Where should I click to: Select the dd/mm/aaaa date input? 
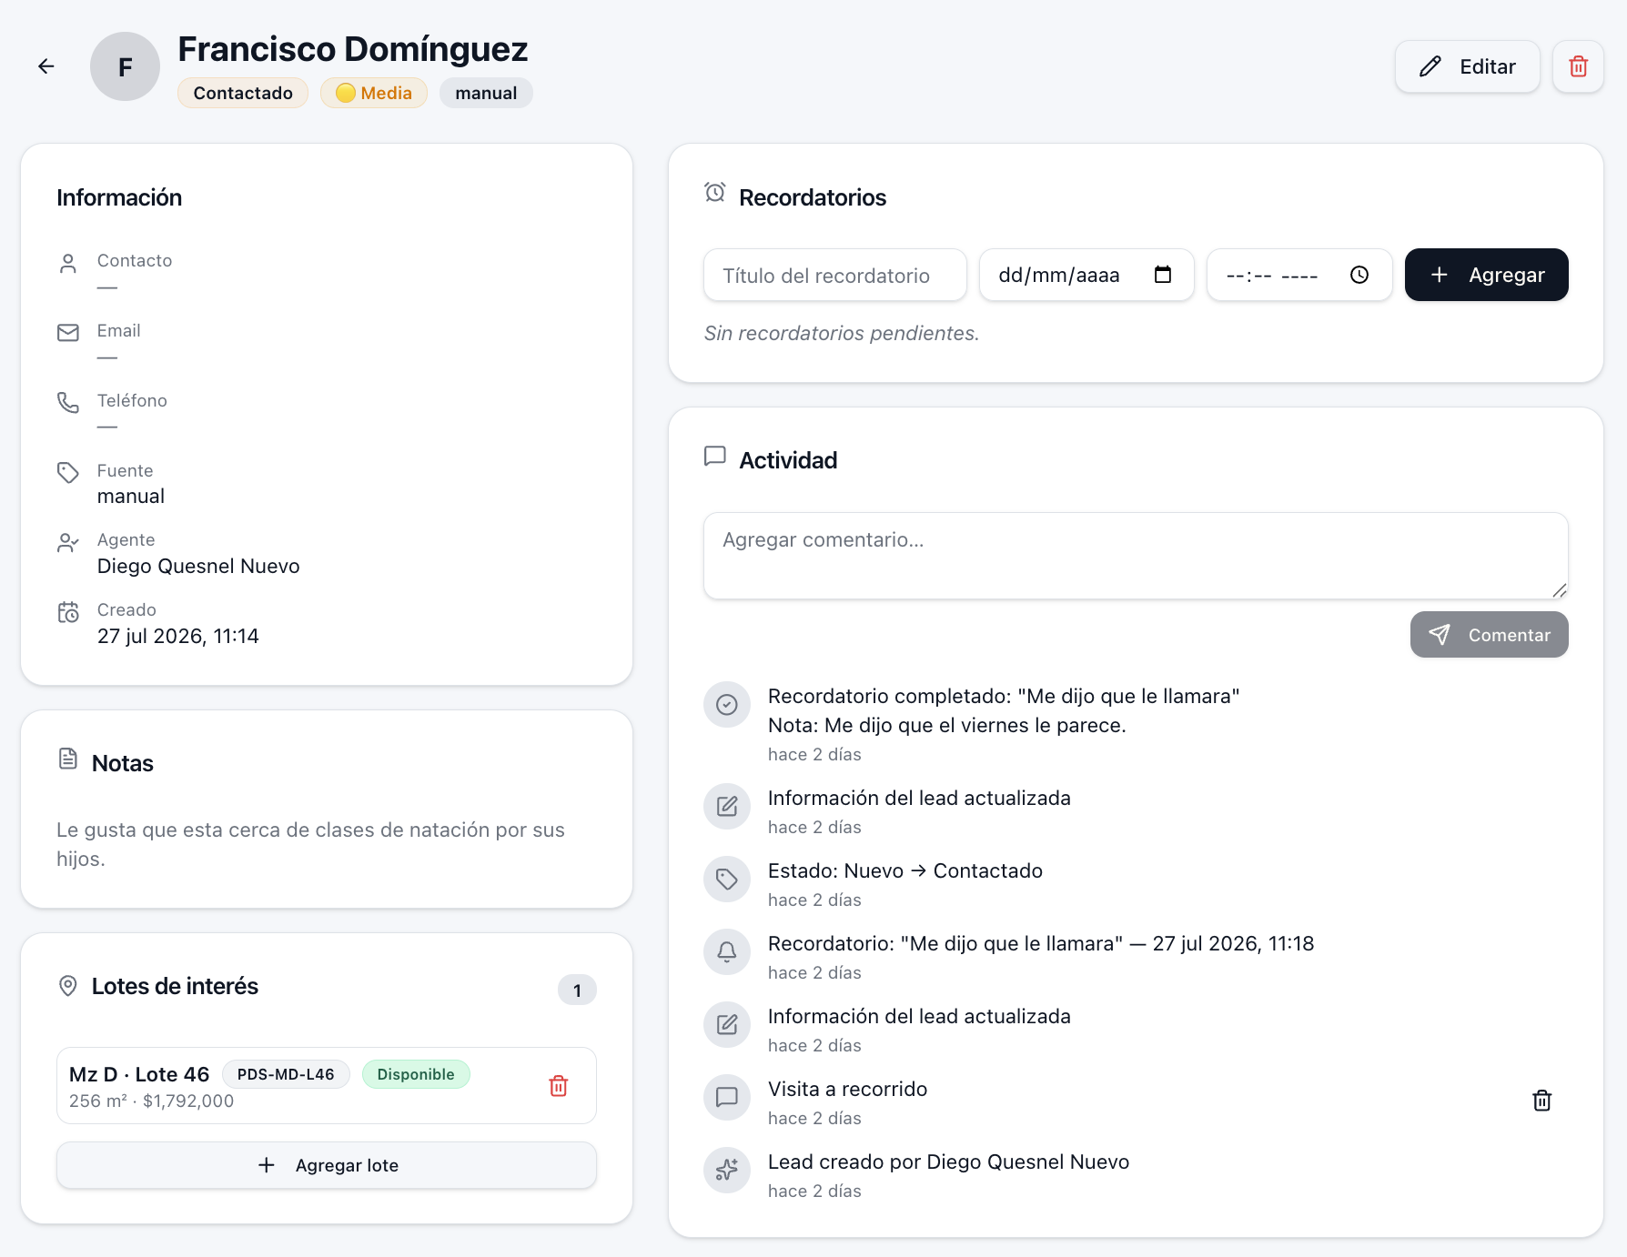tap(1086, 275)
